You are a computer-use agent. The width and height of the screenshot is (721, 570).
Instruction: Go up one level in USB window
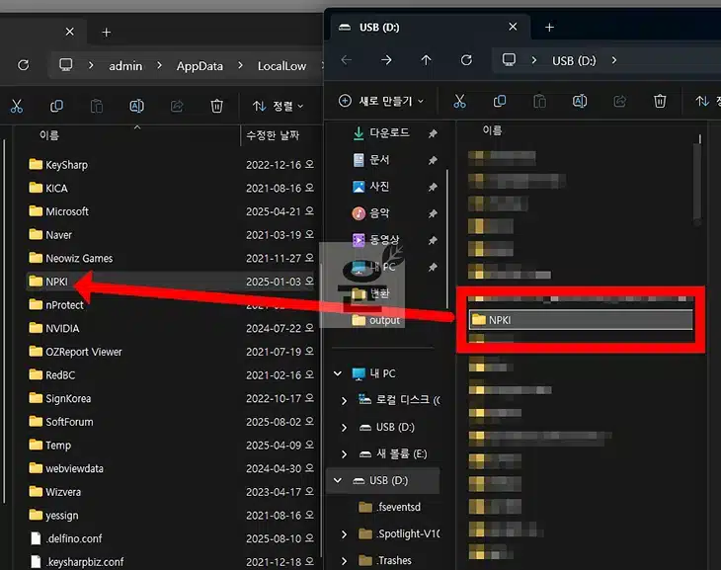point(427,60)
